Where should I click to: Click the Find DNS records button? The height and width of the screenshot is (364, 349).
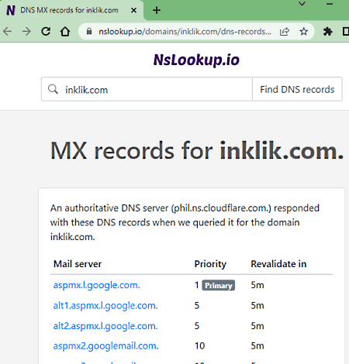coord(297,89)
